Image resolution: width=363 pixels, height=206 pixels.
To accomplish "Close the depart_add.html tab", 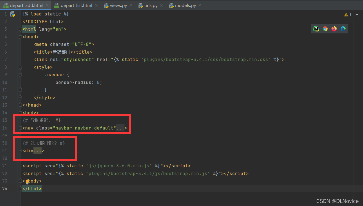I will (47, 5).
